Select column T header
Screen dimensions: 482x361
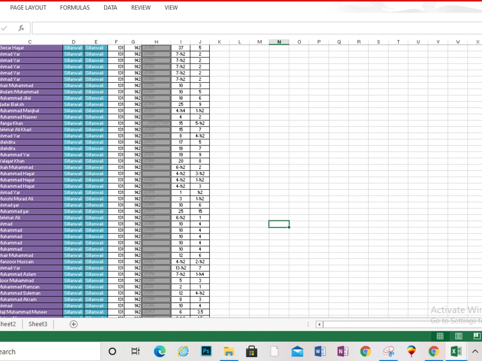coord(399,42)
